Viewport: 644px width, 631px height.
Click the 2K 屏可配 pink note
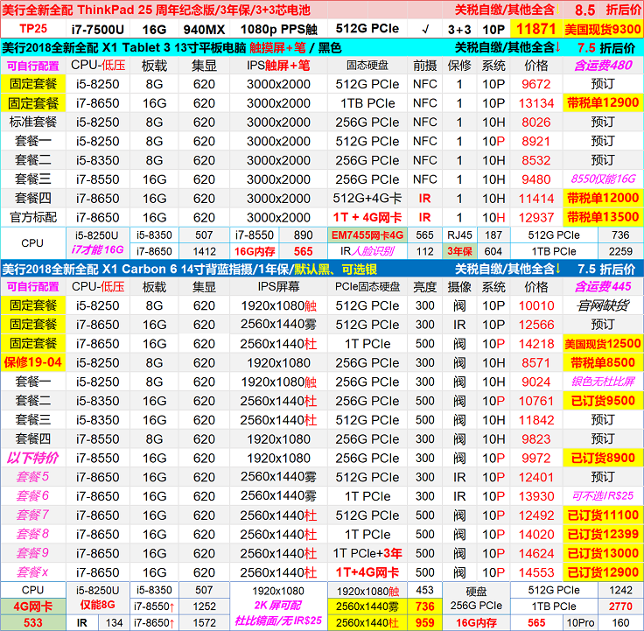coord(278,606)
